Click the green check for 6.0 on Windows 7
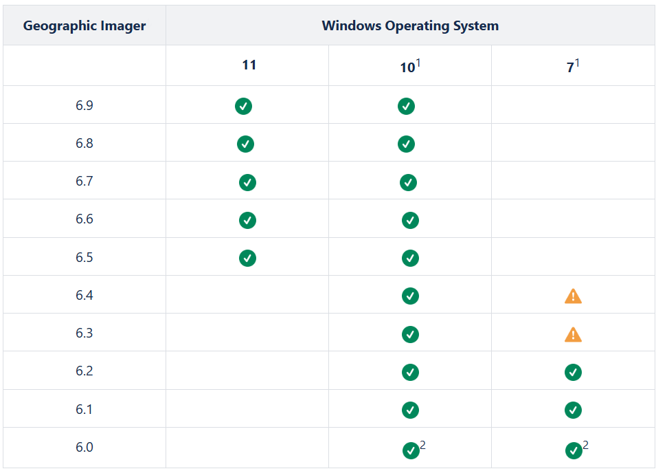This screenshot has height=471, width=656. [574, 451]
